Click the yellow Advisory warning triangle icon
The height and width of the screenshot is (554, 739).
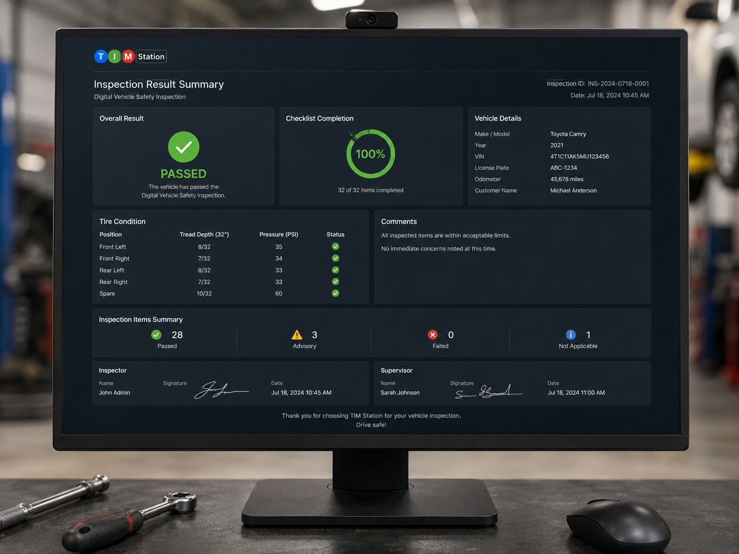point(297,335)
